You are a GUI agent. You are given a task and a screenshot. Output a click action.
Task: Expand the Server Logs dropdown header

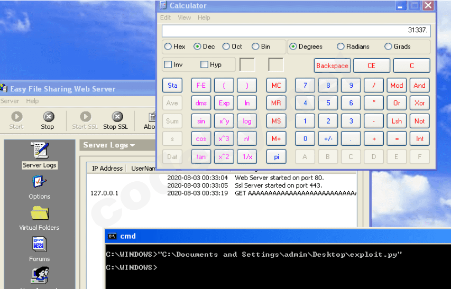pos(109,145)
